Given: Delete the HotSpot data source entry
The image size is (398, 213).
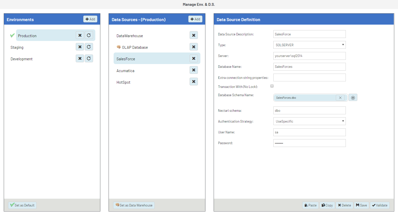Looking at the screenshot, I should (x=194, y=82).
